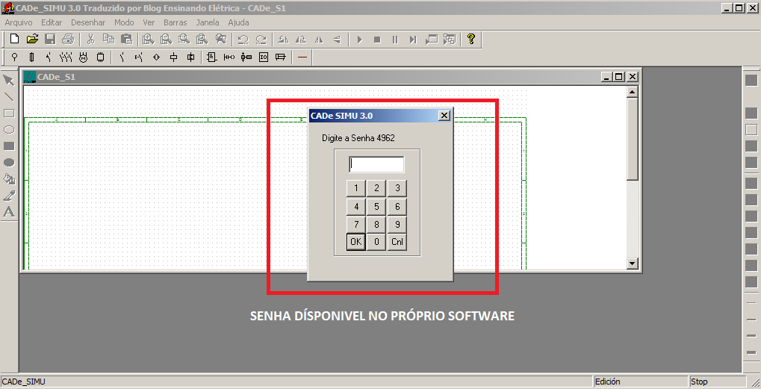The image size is (761, 389).
Task: Click keypad digit 7
Action: pos(356,225)
